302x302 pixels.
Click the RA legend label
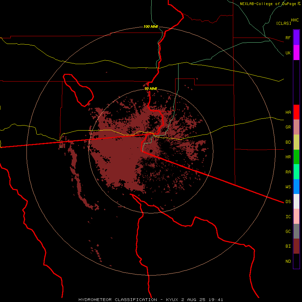tap(288, 172)
